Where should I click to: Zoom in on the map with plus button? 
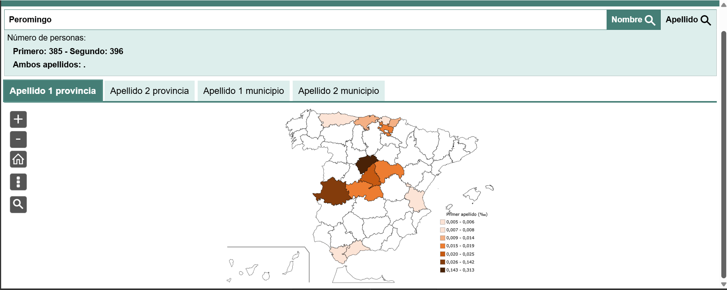click(18, 119)
